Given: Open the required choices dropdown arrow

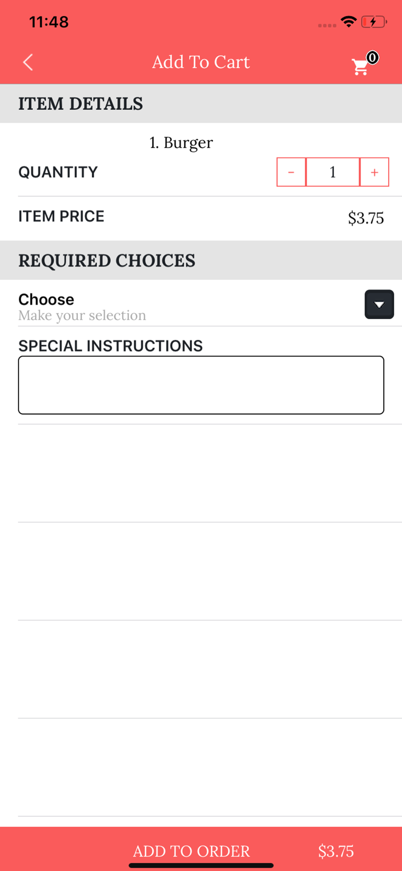Looking at the screenshot, I should coord(379,304).
